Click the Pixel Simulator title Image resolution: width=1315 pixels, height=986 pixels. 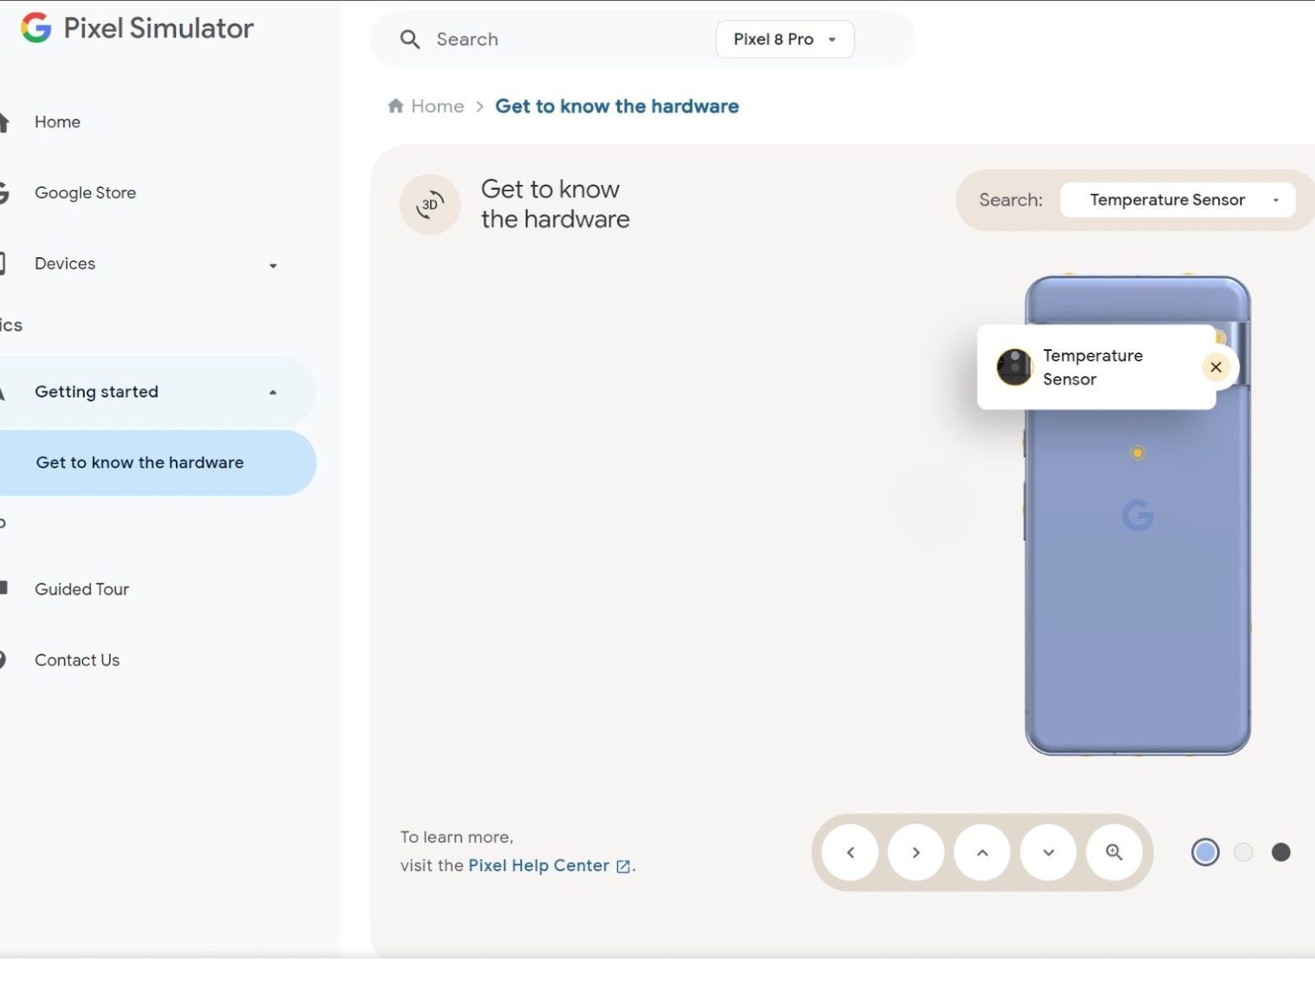point(159,28)
